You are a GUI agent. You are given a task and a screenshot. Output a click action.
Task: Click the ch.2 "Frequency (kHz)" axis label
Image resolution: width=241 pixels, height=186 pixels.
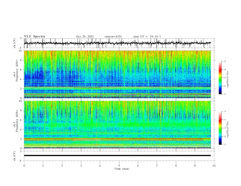click(17, 121)
